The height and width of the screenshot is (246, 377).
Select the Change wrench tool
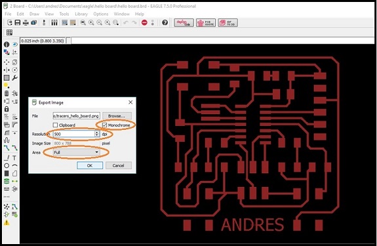coord(14,77)
